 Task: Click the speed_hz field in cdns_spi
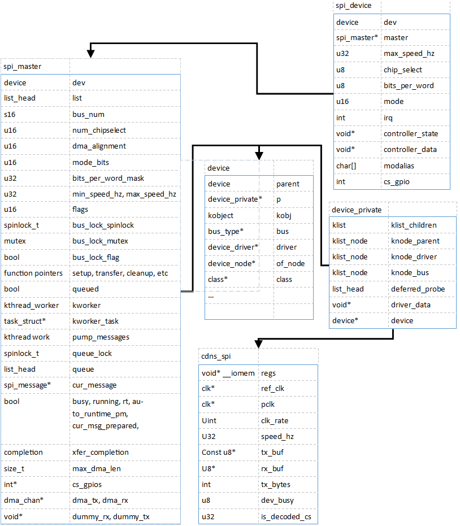(277, 436)
